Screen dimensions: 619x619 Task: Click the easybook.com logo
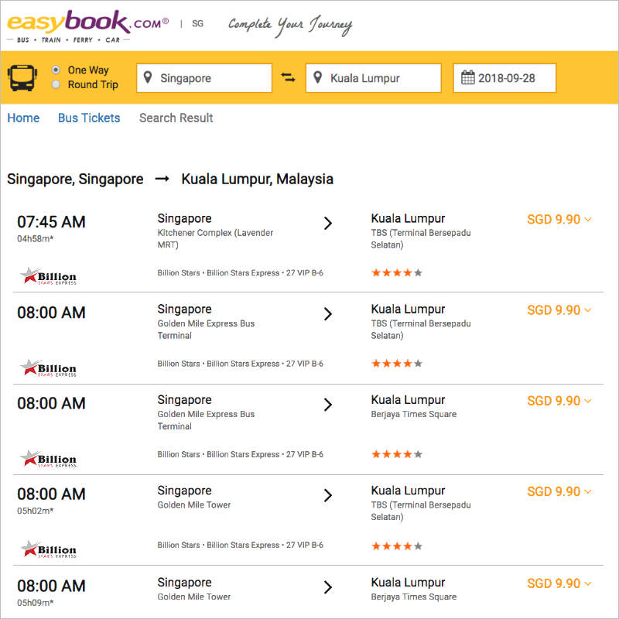[88, 26]
